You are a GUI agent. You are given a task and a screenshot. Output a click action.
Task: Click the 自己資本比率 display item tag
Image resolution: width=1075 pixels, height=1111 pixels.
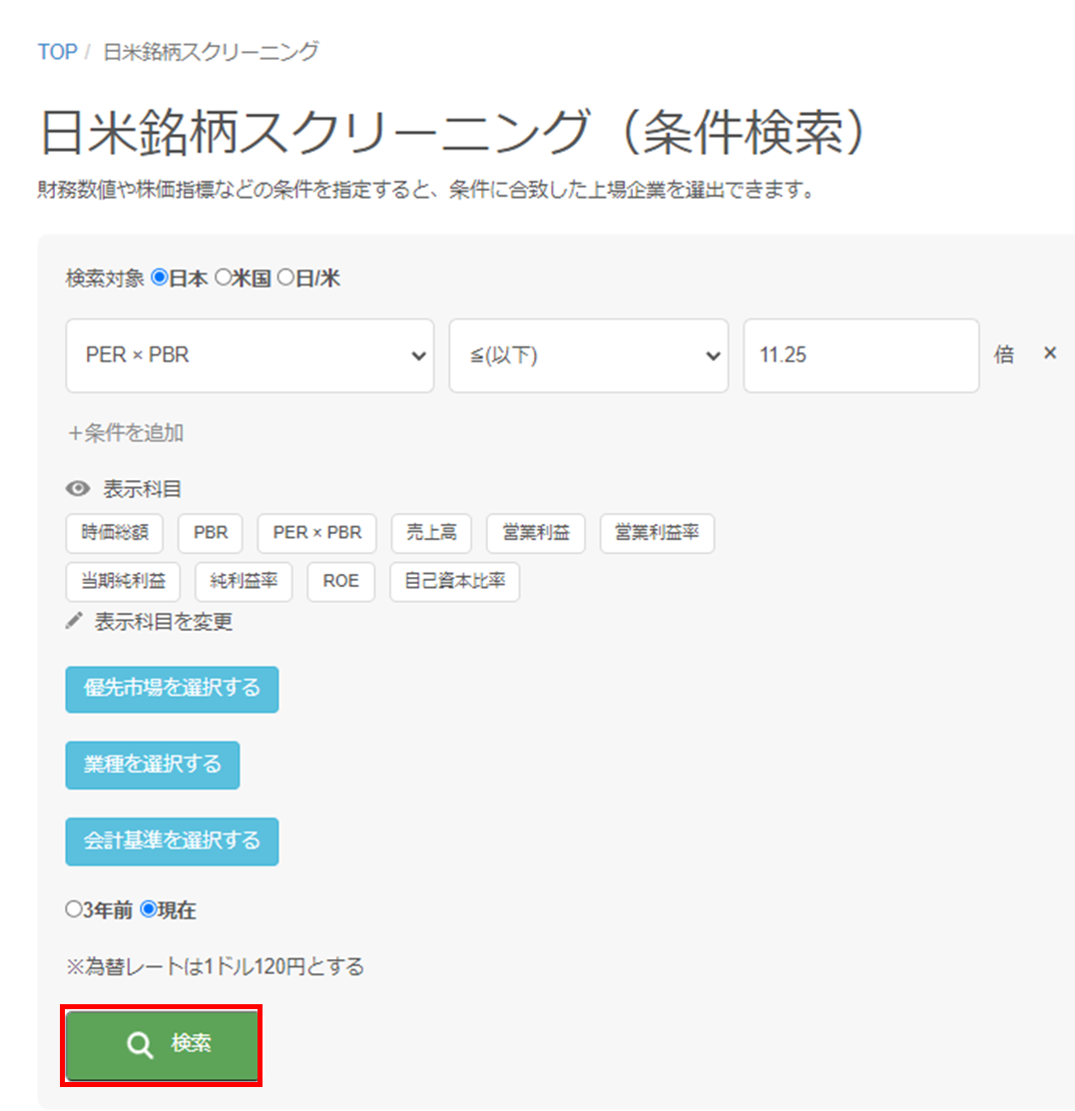[x=455, y=582]
